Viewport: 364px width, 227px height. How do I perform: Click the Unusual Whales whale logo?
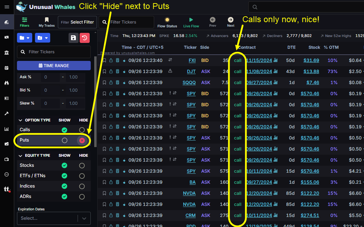pyautogui.click(x=21, y=7)
